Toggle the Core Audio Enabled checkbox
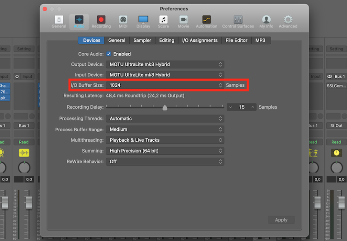Image resolution: width=347 pixels, height=241 pixels. click(x=108, y=54)
